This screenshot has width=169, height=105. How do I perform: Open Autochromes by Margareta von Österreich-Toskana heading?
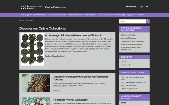coord(81,78)
